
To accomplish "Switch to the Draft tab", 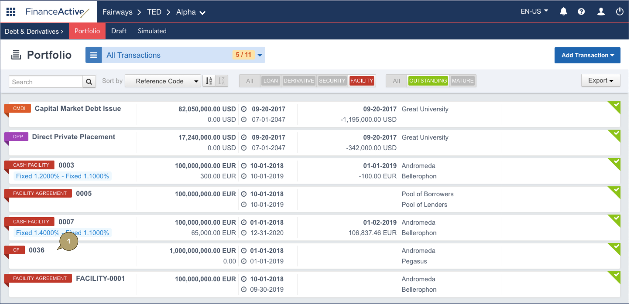I will [x=119, y=31].
